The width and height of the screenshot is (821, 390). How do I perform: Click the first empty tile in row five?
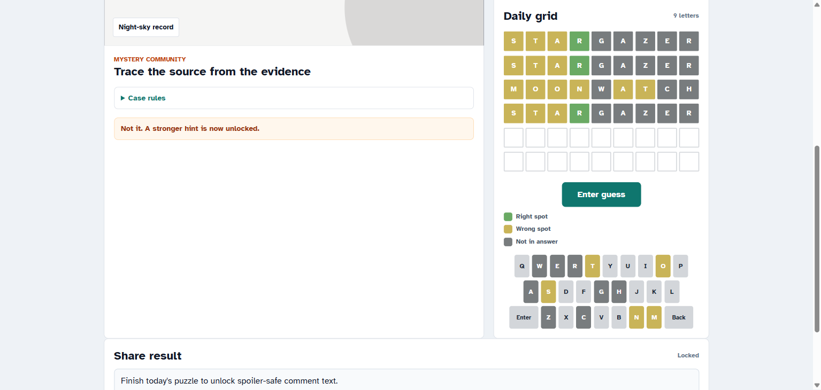tap(513, 138)
